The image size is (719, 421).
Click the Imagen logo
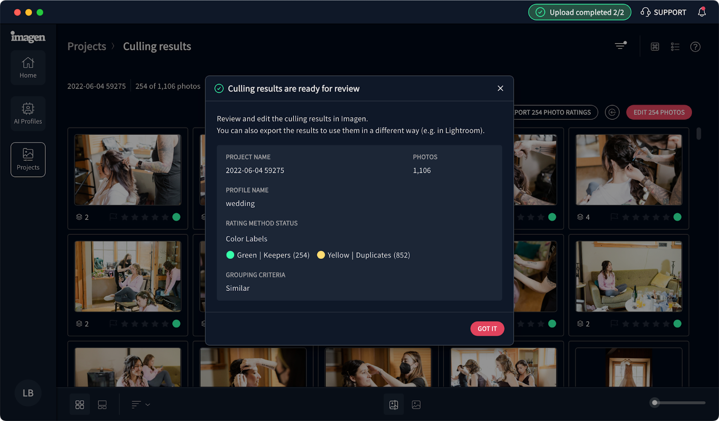coord(28,37)
